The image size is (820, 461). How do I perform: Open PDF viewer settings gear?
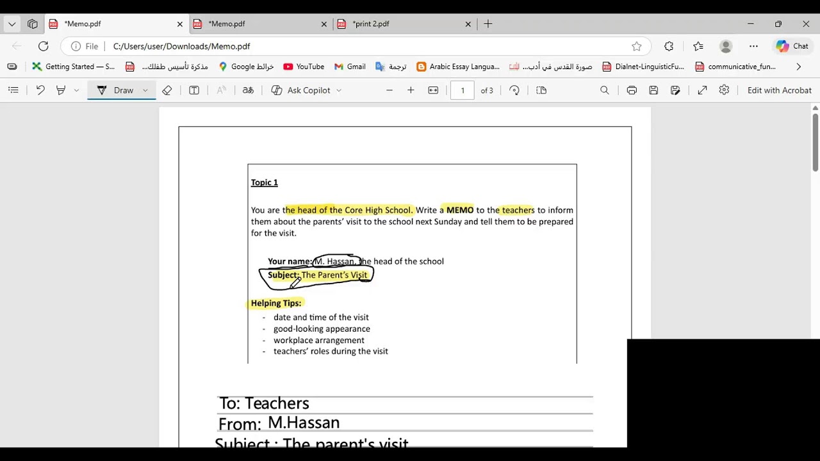(724, 90)
